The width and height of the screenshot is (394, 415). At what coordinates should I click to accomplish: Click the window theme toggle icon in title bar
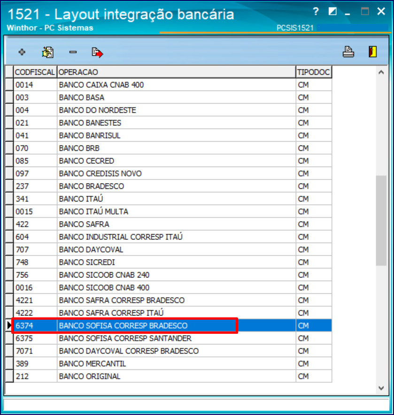[332, 11]
